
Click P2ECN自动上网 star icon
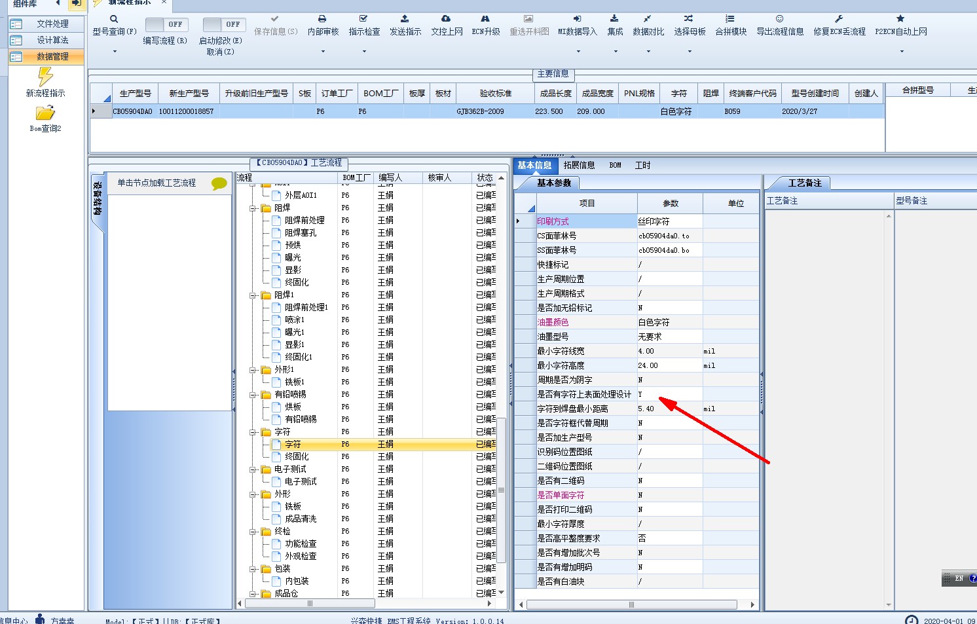(x=900, y=19)
